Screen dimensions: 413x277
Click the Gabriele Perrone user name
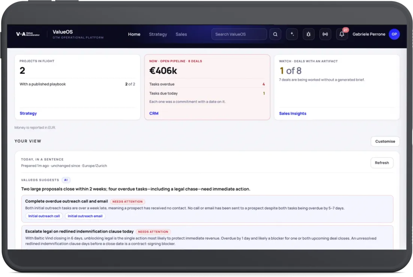point(369,34)
